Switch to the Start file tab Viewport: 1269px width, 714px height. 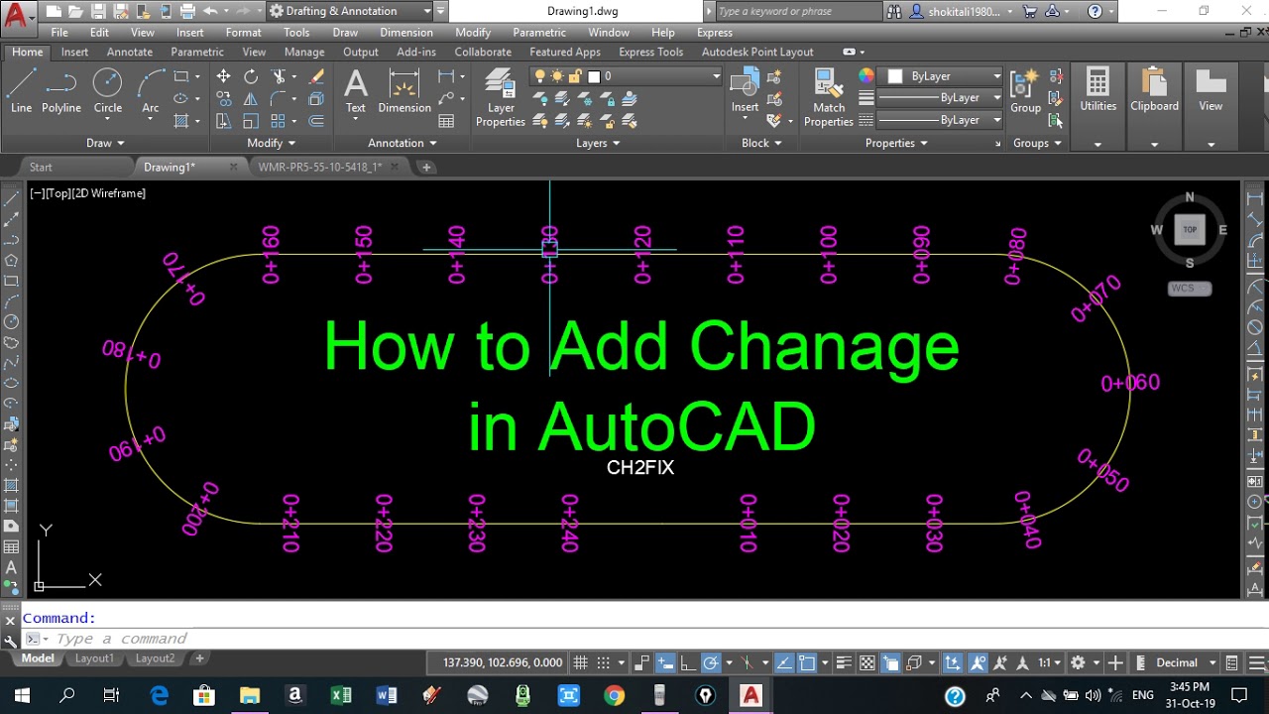(41, 167)
